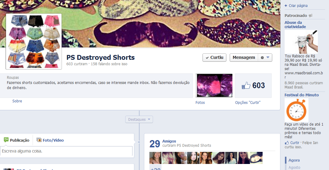Open the Mensagem button
The width and height of the screenshot is (329, 170).
click(x=244, y=57)
